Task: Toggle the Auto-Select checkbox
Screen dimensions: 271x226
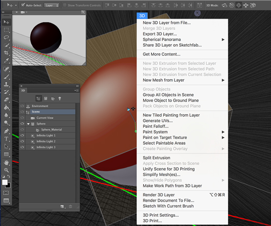Action: coord(23,5)
